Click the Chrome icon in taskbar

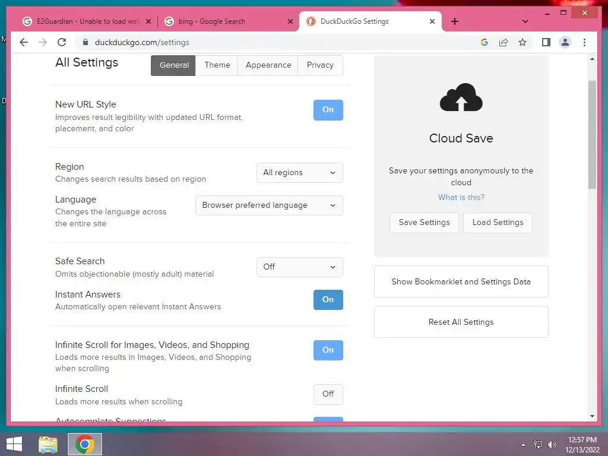click(x=85, y=444)
